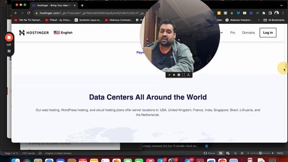
Task: Open the All Bookmarks folder
Action: click(274, 20)
